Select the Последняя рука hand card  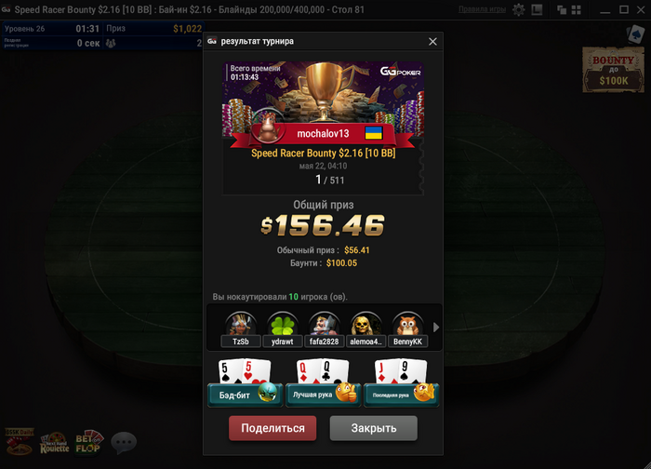[401, 382]
